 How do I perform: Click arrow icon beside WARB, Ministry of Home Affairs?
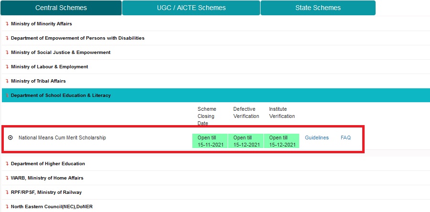[8, 178]
